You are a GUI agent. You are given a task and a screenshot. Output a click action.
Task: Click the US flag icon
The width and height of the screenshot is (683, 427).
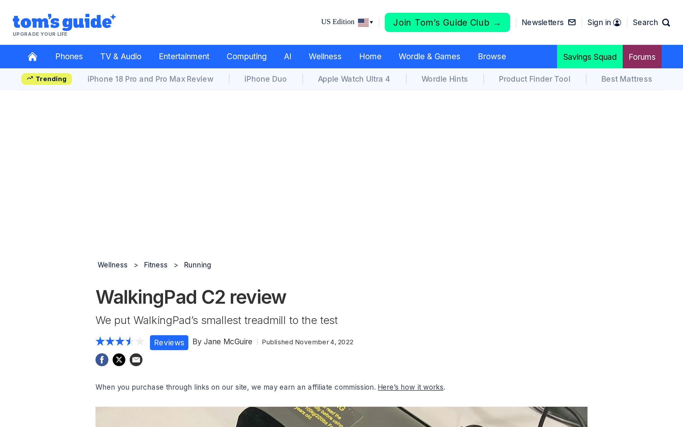coord(363,22)
